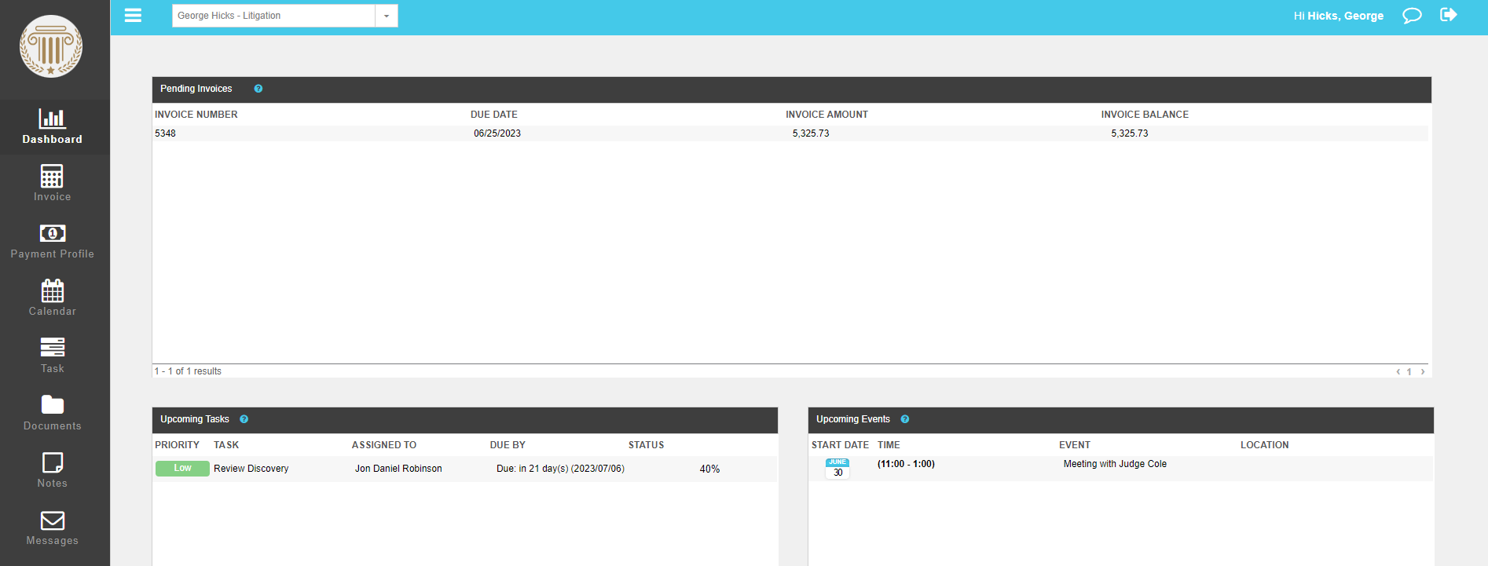Click the chat bubble messages icon
1488x566 pixels.
pyautogui.click(x=1412, y=16)
